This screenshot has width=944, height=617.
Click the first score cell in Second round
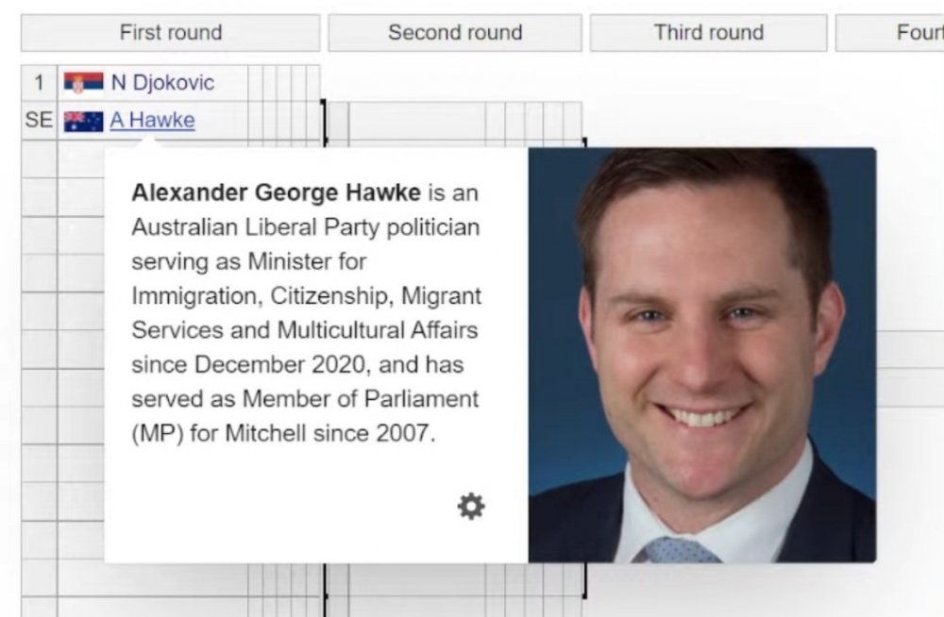pos(495,121)
